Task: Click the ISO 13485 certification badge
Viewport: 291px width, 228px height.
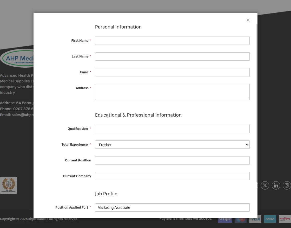Action: click(8, 185)
